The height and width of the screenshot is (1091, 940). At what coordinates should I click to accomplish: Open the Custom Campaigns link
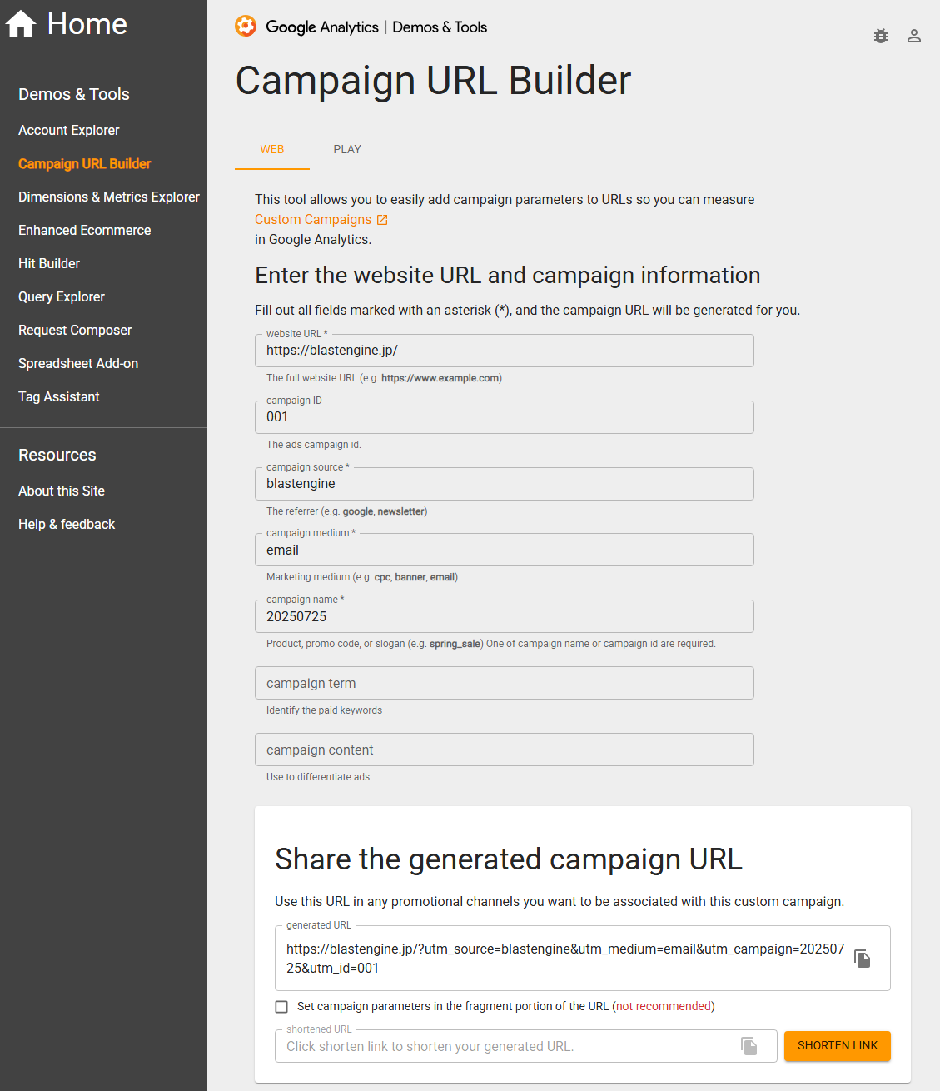(x=313, y=220)
